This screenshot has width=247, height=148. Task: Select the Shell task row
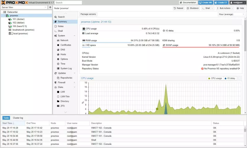pos(122,140)
